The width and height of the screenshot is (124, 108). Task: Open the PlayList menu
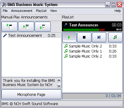coord(41,11)
